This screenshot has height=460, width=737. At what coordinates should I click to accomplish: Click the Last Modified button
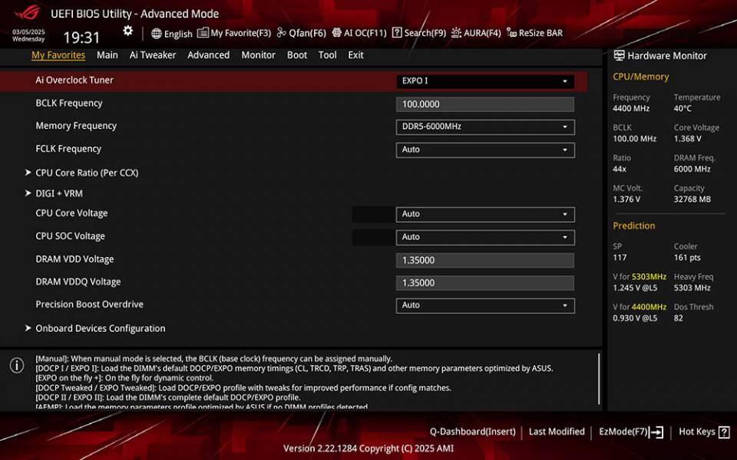pyautogui.click(x=557, y=432)
